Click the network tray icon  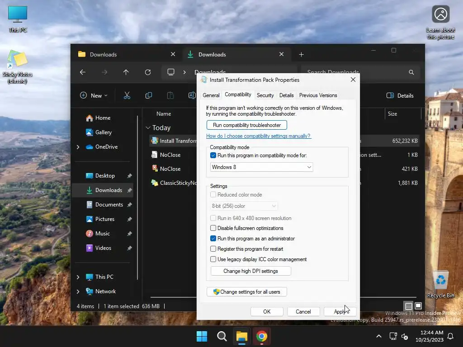[x=393, y=336]
